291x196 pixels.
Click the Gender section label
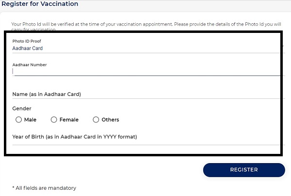[22, 109]
